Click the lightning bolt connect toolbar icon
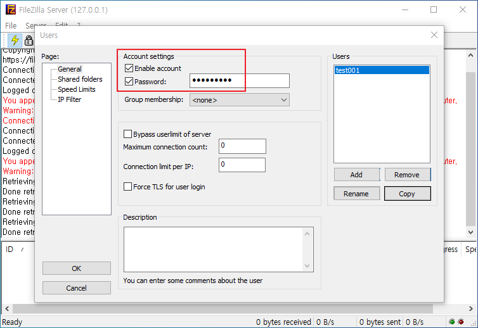Image resolution: width=478 pixels, height=328 pixels. point(15,40)
